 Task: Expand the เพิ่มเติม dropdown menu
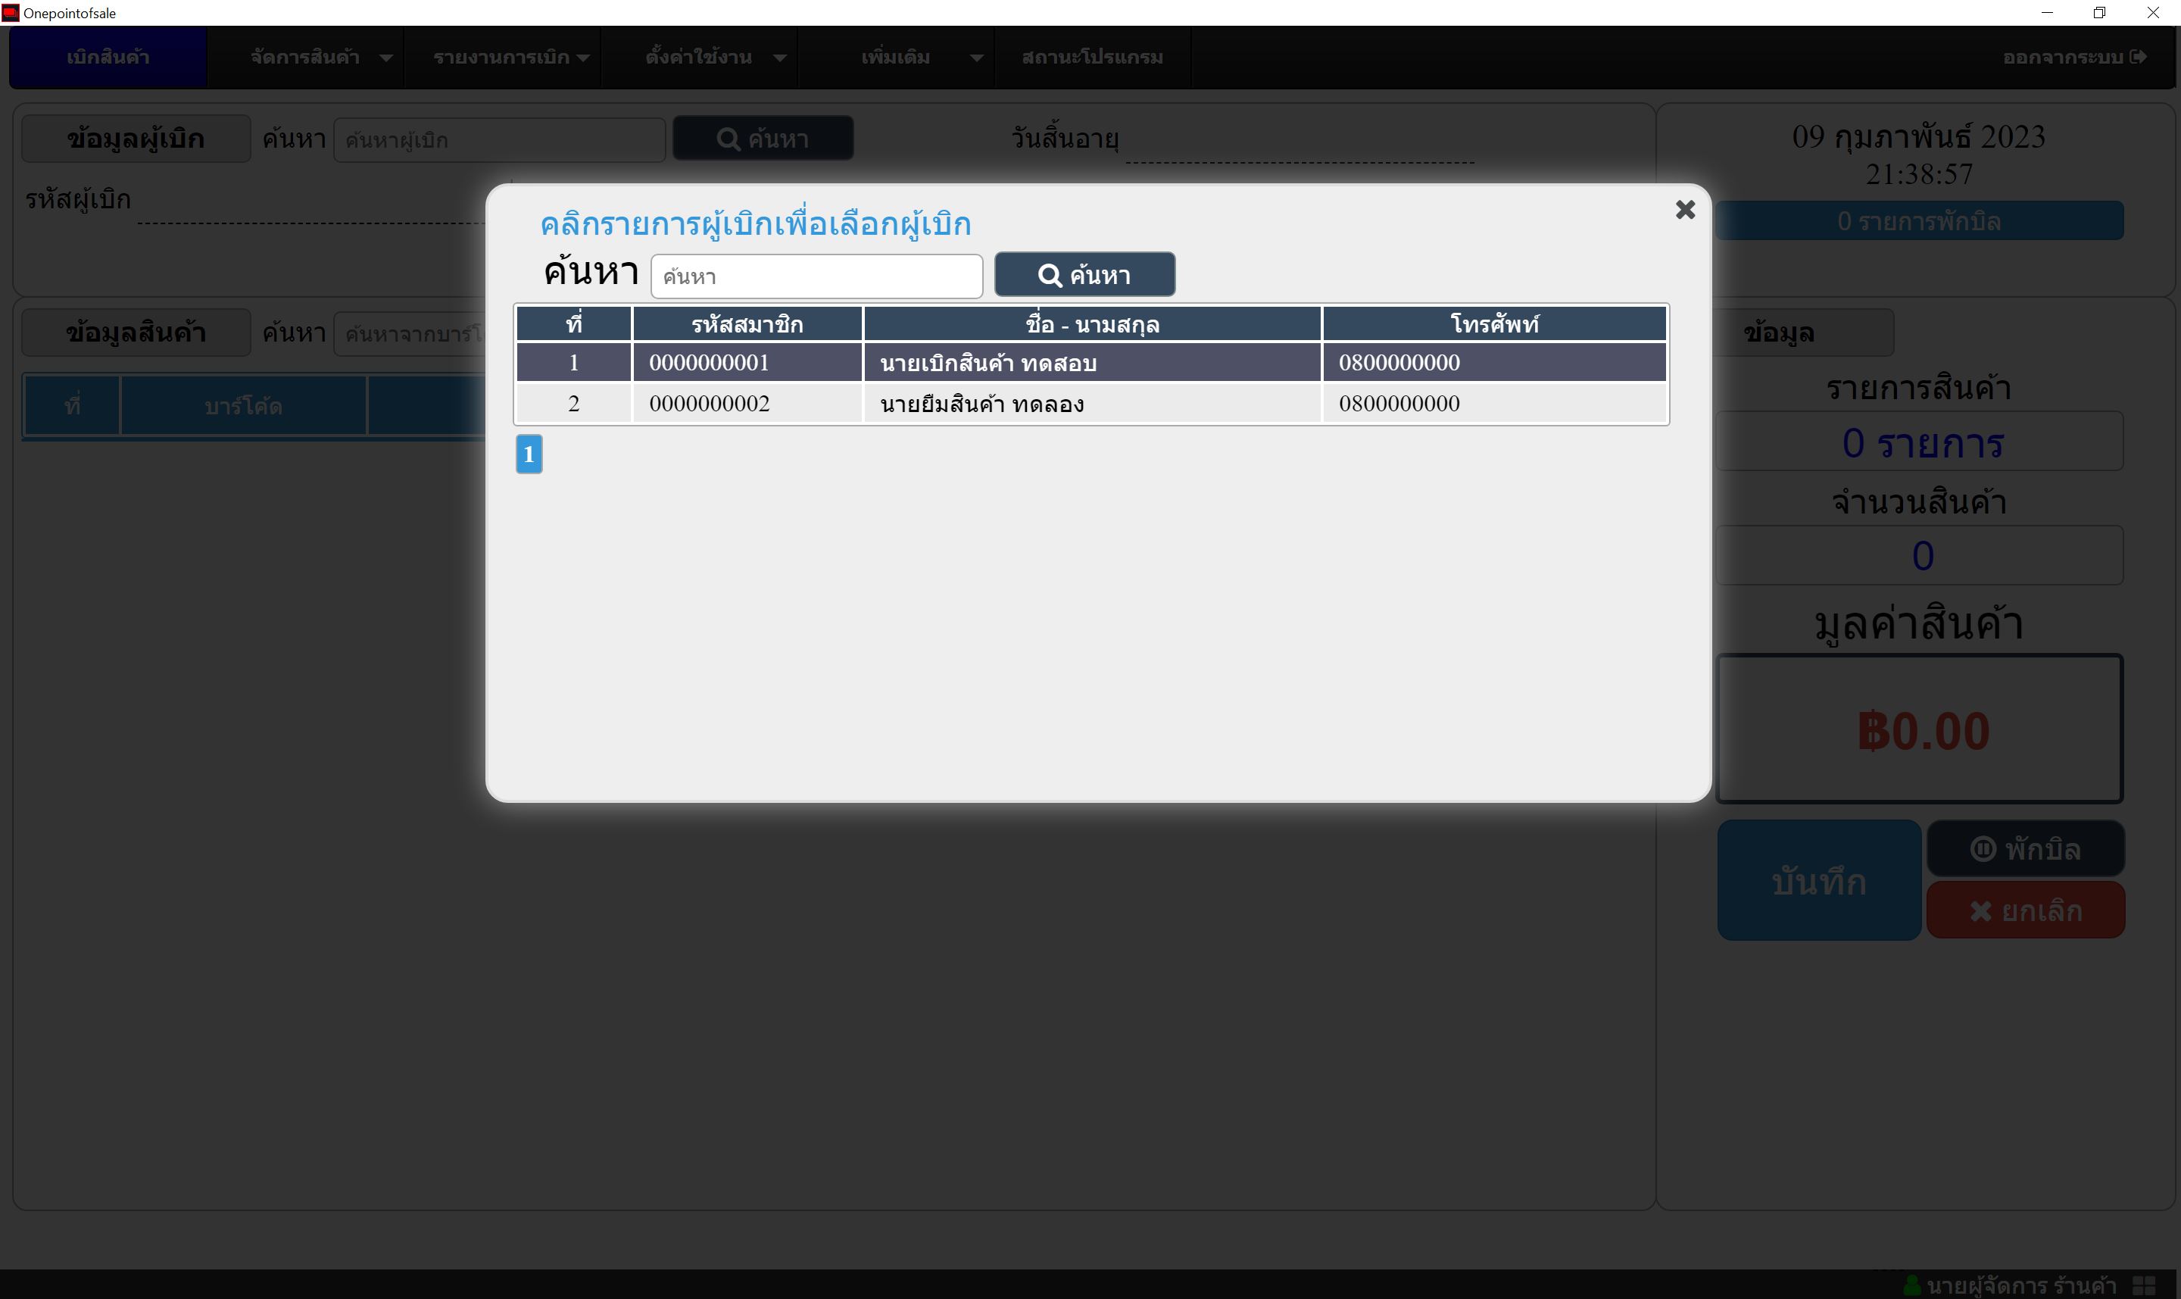[x=896, y=57]
